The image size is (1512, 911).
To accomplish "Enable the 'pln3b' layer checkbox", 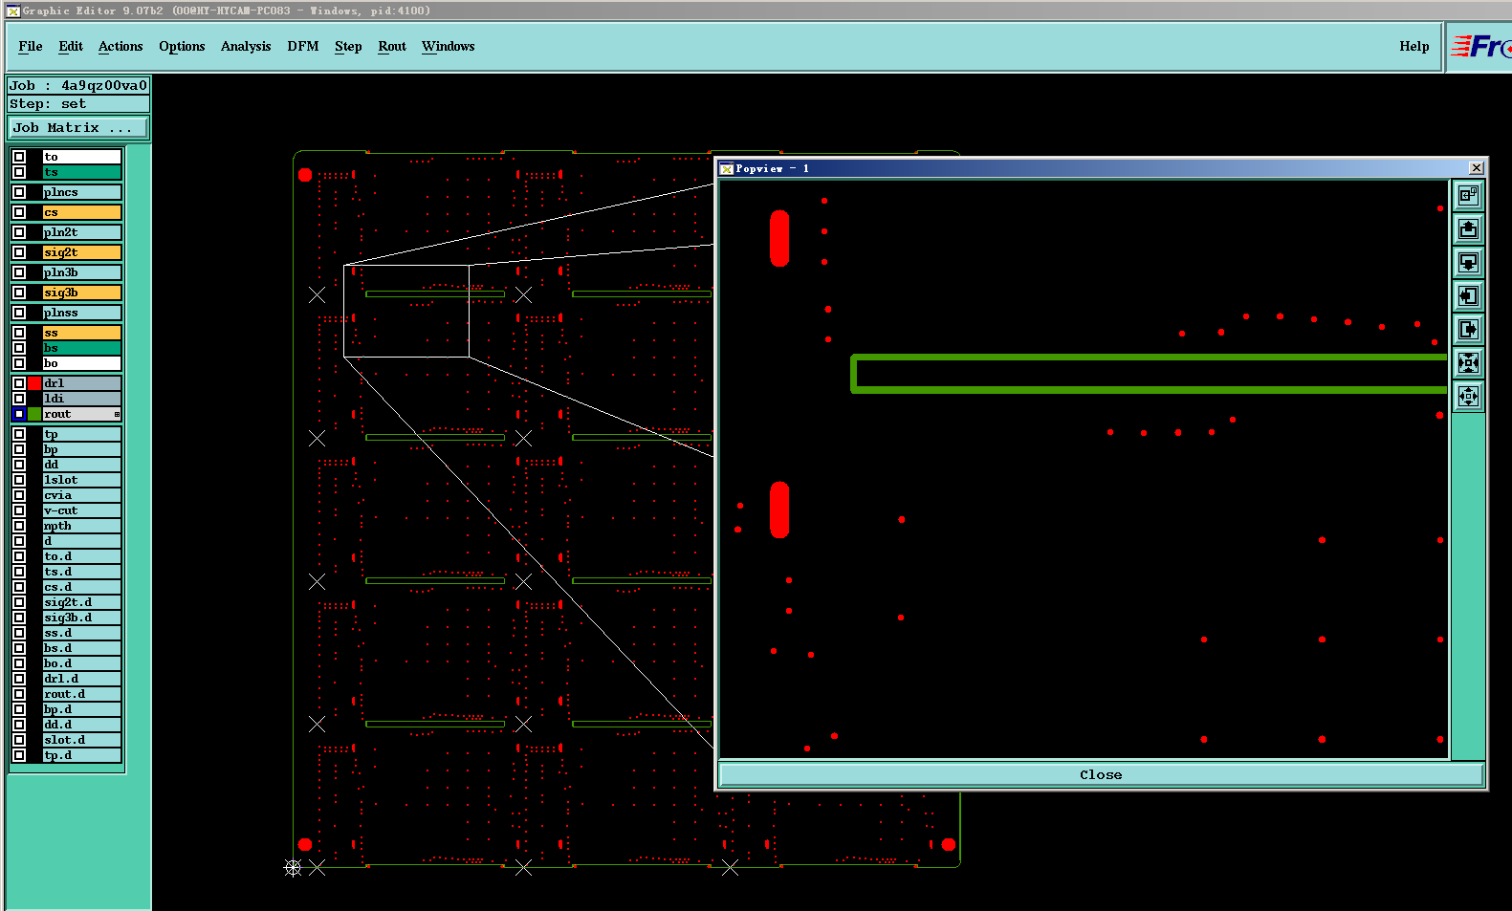I will pyautogui.click(x=19, y=272).
